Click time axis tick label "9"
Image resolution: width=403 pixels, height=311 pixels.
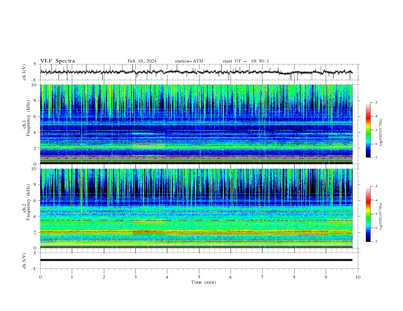coord(326,277)
